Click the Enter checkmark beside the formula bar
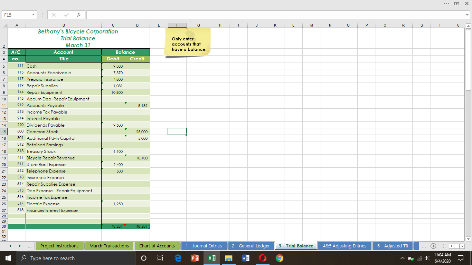The image size is (472, 265). 67,15
